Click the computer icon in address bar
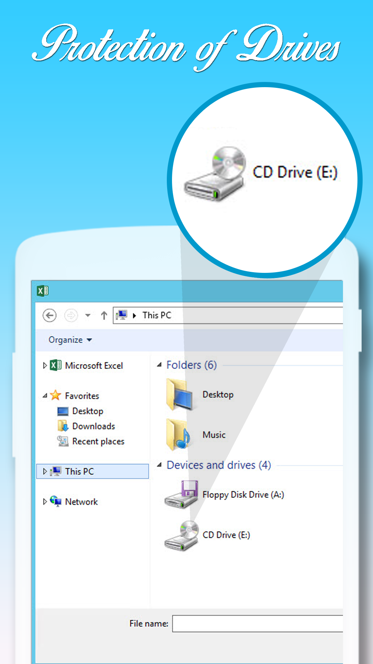The image size is (373, 664). point(122,315)
